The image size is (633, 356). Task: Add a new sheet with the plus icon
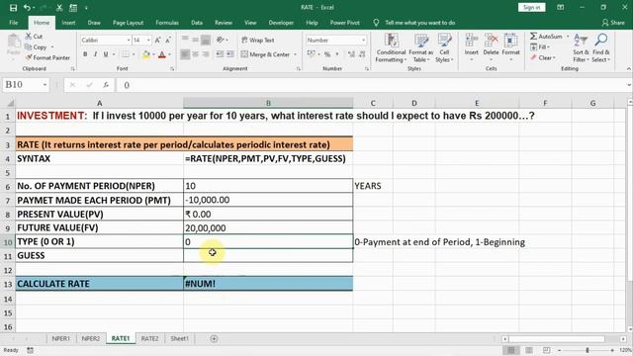click(214, 338)
